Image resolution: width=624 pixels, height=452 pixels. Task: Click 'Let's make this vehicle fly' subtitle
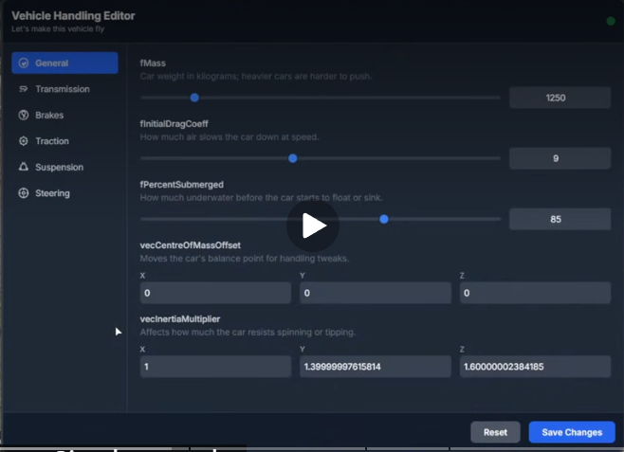[58, 29]
